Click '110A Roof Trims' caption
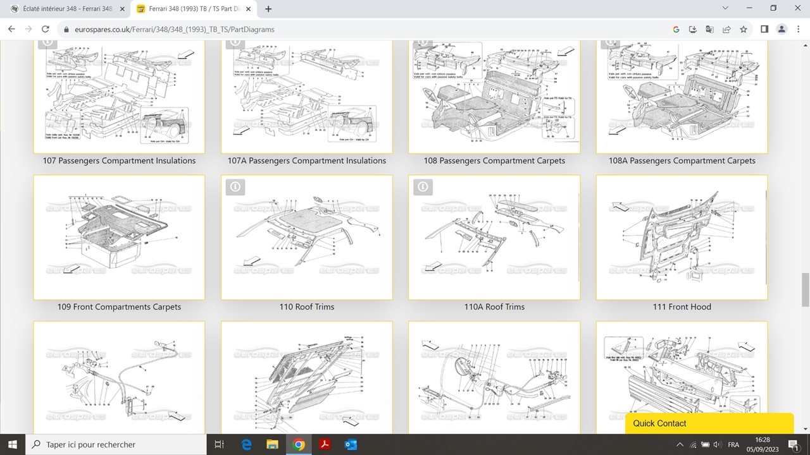 pyautogui.click(x=494, y=306)
